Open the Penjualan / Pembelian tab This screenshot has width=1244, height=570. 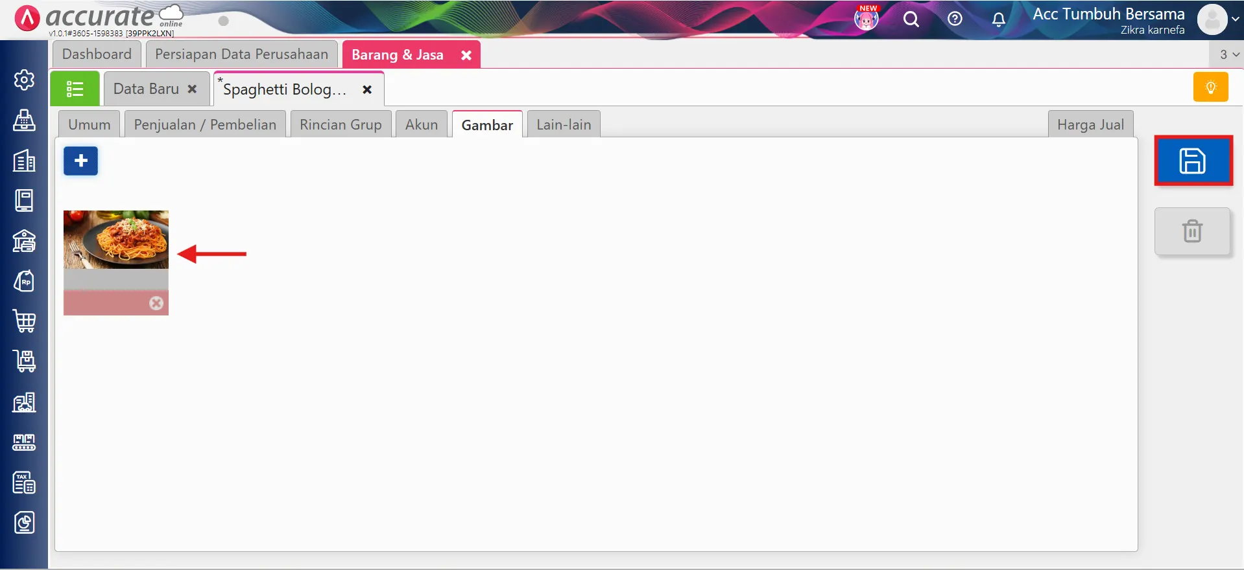[205, 124]
